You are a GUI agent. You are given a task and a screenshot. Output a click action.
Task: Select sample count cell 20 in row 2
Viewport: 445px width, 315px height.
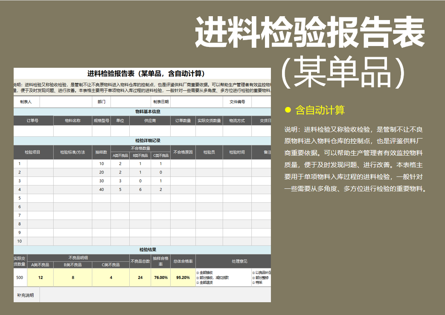101,172
